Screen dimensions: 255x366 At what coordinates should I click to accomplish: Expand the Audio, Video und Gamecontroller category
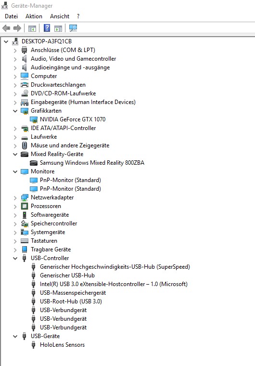click(x=15, y=59)
